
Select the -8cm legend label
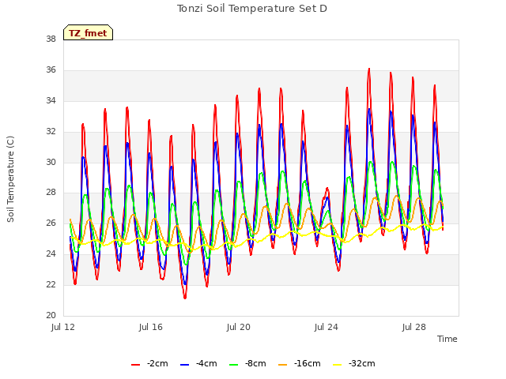coord(255,363)
